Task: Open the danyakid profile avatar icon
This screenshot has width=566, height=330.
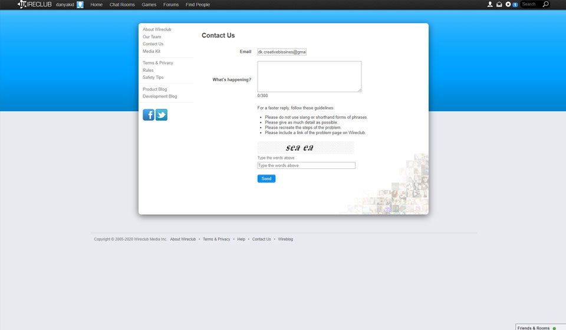Action: [80, 5]
